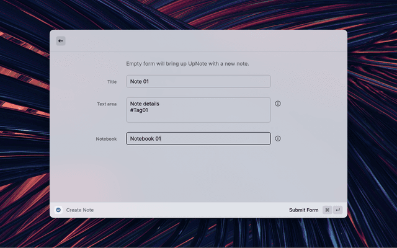Image resolution: width=397 pixels, height=248 pixels.
Task: Click the "Empty form will bring up UpNote" description
Action: pyautogui.click(x=196, y=64)
